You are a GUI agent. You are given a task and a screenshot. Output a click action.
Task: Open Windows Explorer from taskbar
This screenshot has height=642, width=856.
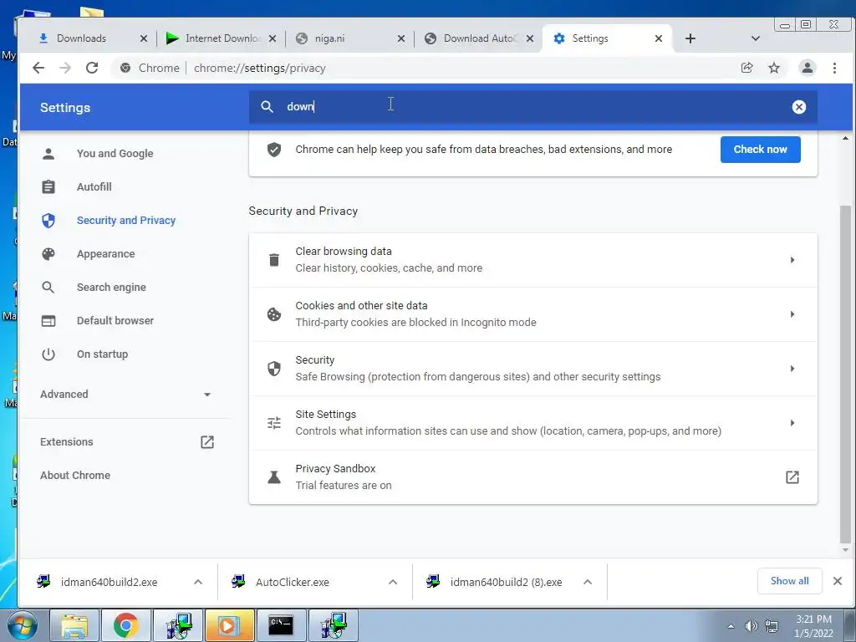pyautogui.click(x=74, y=625)
